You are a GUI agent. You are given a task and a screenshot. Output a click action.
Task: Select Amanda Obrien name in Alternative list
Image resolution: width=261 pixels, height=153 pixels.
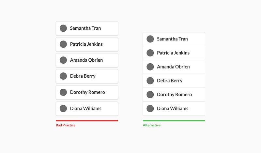coord(173,67)
